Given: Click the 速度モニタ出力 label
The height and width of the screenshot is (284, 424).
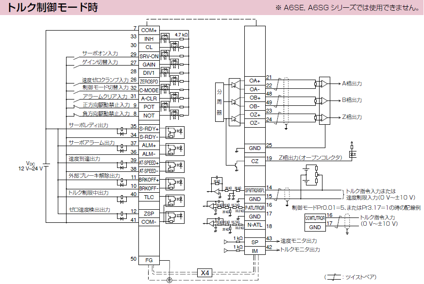Looking at the screenshot, I should (x=299, y=241).
